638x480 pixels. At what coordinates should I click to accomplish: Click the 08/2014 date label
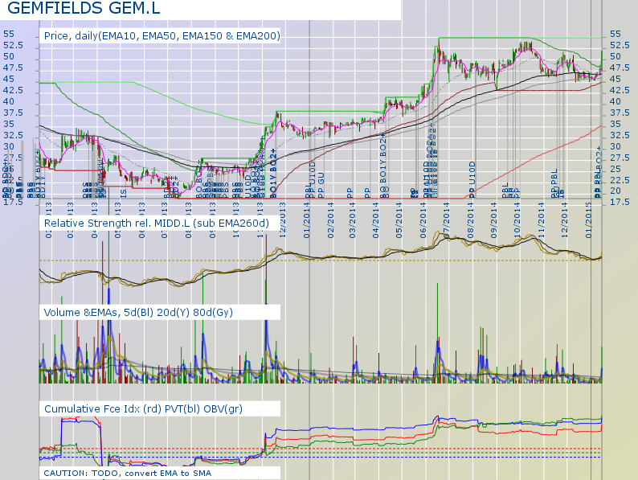tap(470, 220)
